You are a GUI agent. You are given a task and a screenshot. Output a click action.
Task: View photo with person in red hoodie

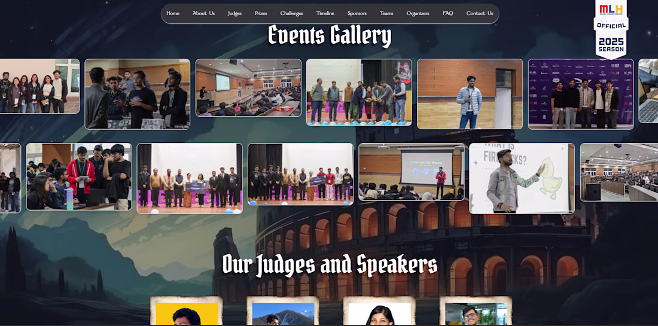pos(79,176)
